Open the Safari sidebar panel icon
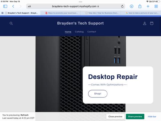 [x=5, y=6]
